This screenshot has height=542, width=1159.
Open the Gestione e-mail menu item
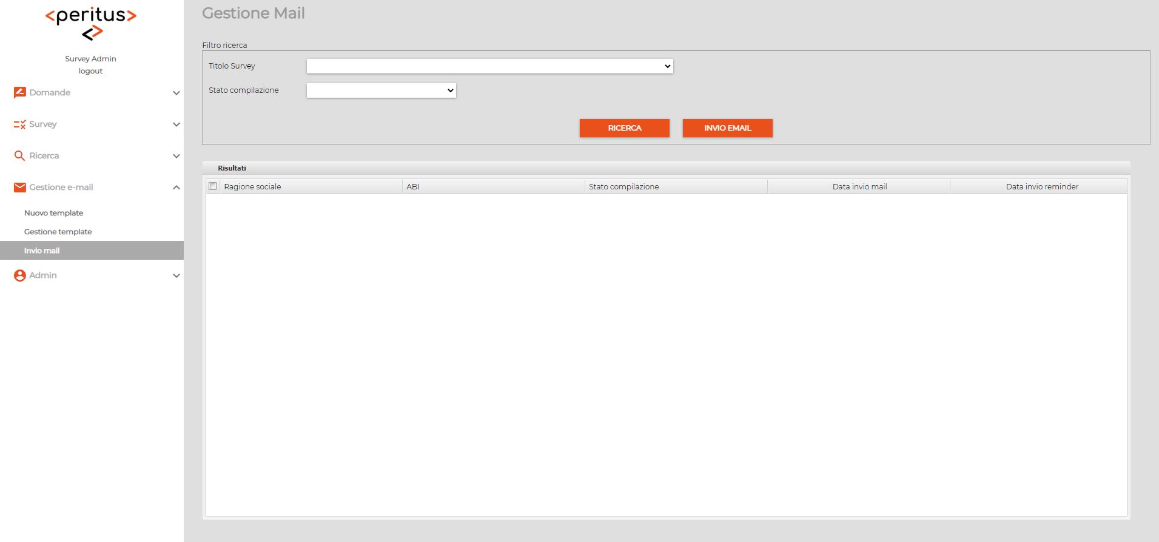coord(61,187)
